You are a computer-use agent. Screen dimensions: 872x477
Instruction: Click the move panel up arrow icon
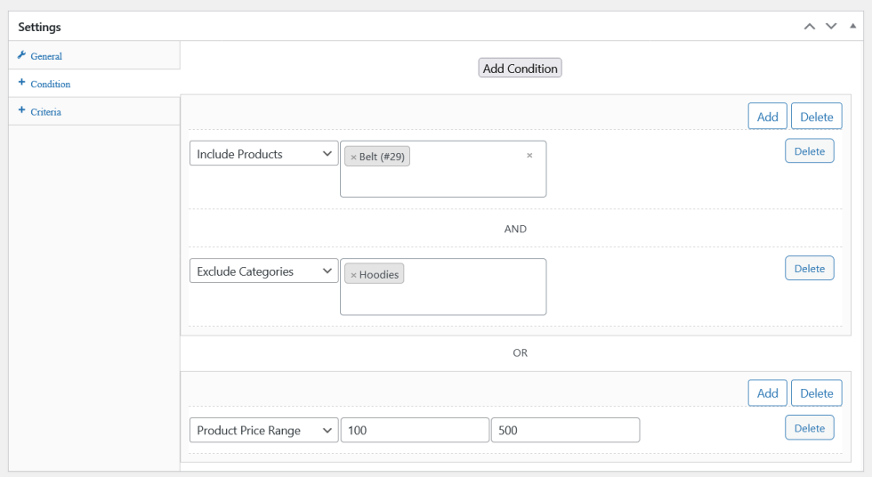[809, 27]
